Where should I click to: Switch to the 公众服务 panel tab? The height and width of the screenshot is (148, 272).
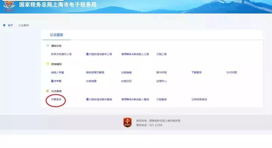coord(56,35)
